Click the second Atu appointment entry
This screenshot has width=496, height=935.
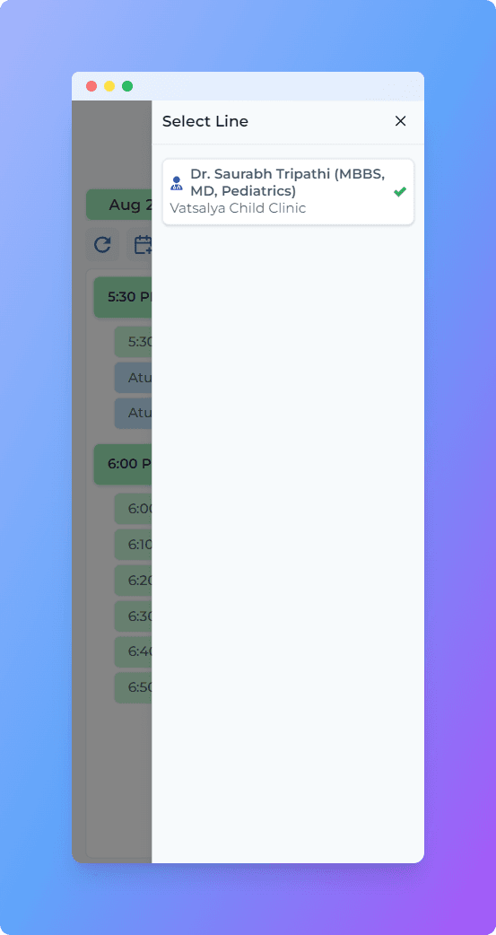pyautogui.click(x=134, y=414)
